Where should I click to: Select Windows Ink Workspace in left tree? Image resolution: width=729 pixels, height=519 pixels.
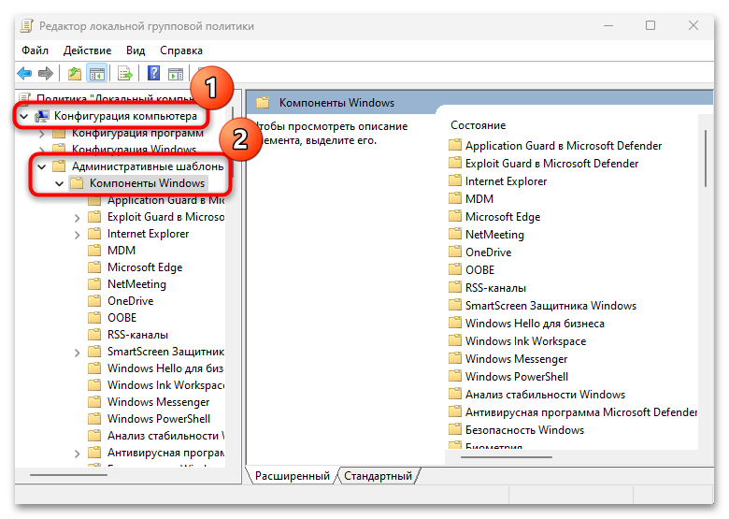(165, 385)
